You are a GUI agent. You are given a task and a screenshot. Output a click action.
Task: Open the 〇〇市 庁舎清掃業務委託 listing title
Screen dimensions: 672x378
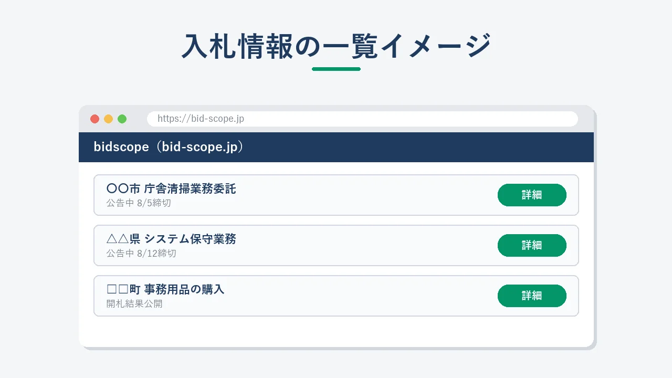point(171,189)
